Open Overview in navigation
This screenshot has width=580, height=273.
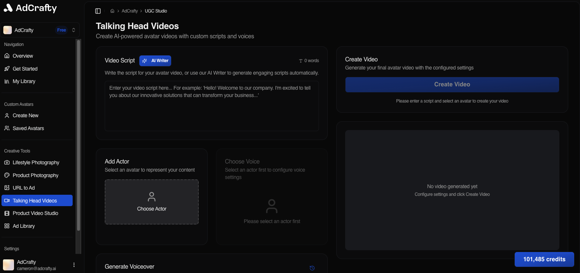37,56
